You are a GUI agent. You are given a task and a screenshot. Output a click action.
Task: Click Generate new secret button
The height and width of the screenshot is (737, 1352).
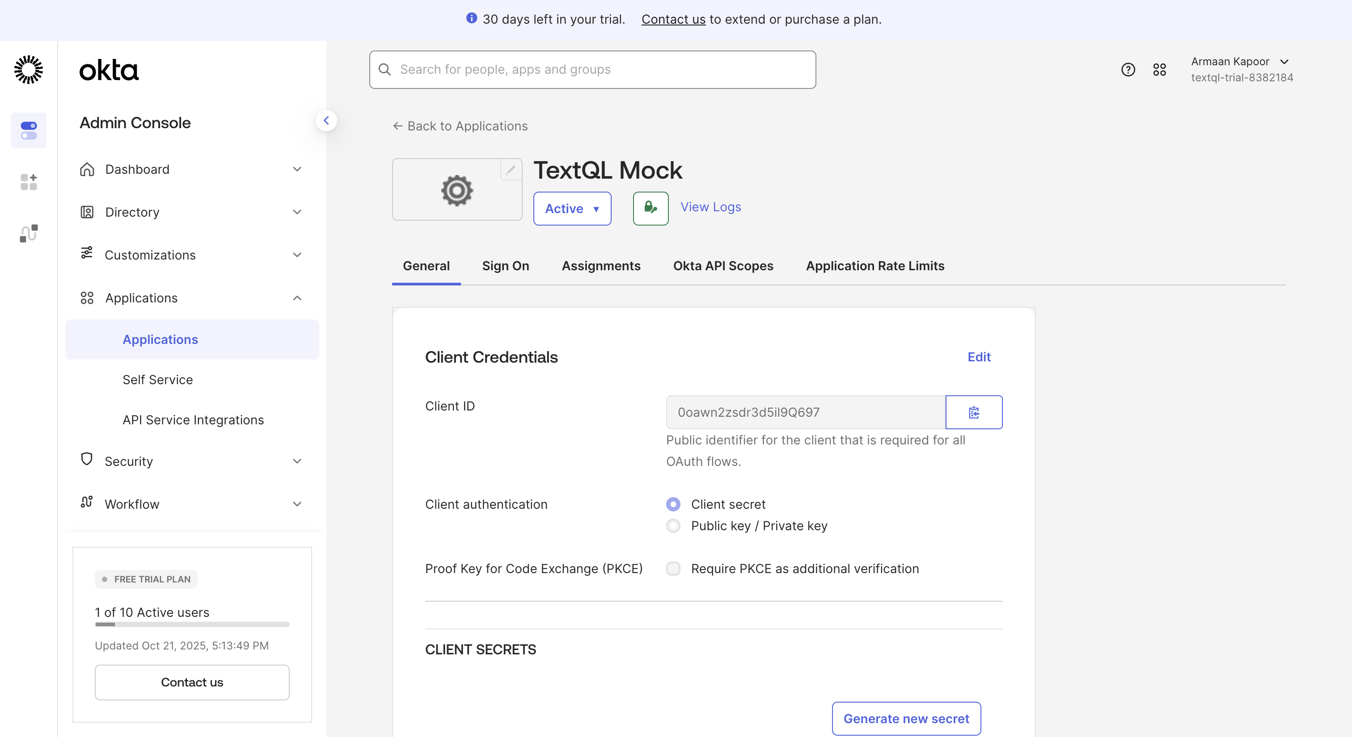[906, 719]
